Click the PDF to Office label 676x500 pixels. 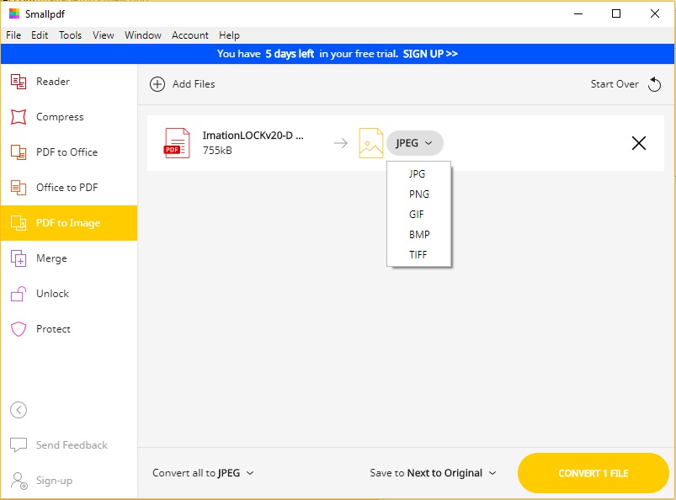[67, 152]
